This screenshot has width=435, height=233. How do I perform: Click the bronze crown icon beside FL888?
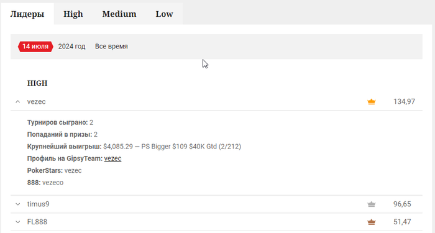pos(371,222)
